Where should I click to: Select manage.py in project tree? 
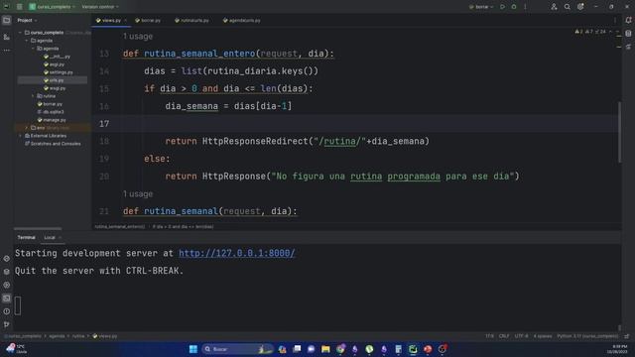[51, 120]
